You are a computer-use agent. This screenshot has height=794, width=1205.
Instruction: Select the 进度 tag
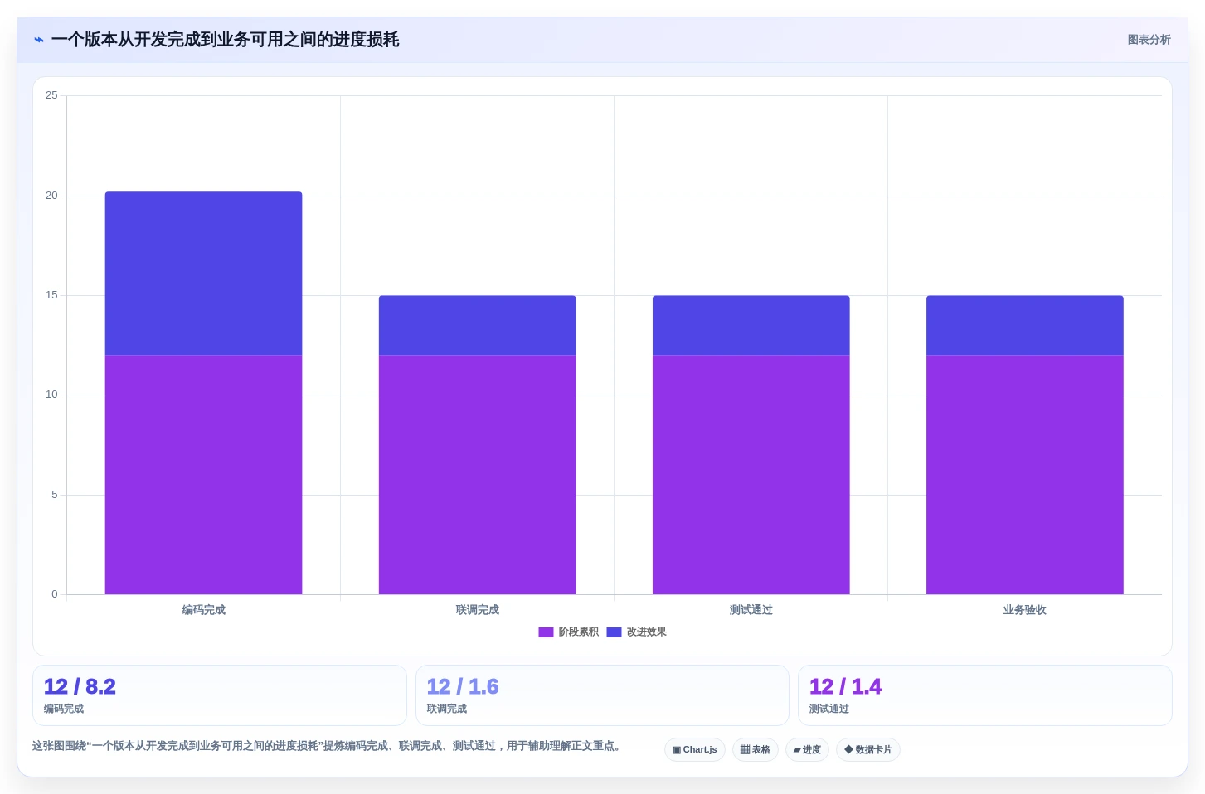coord(807,749)
